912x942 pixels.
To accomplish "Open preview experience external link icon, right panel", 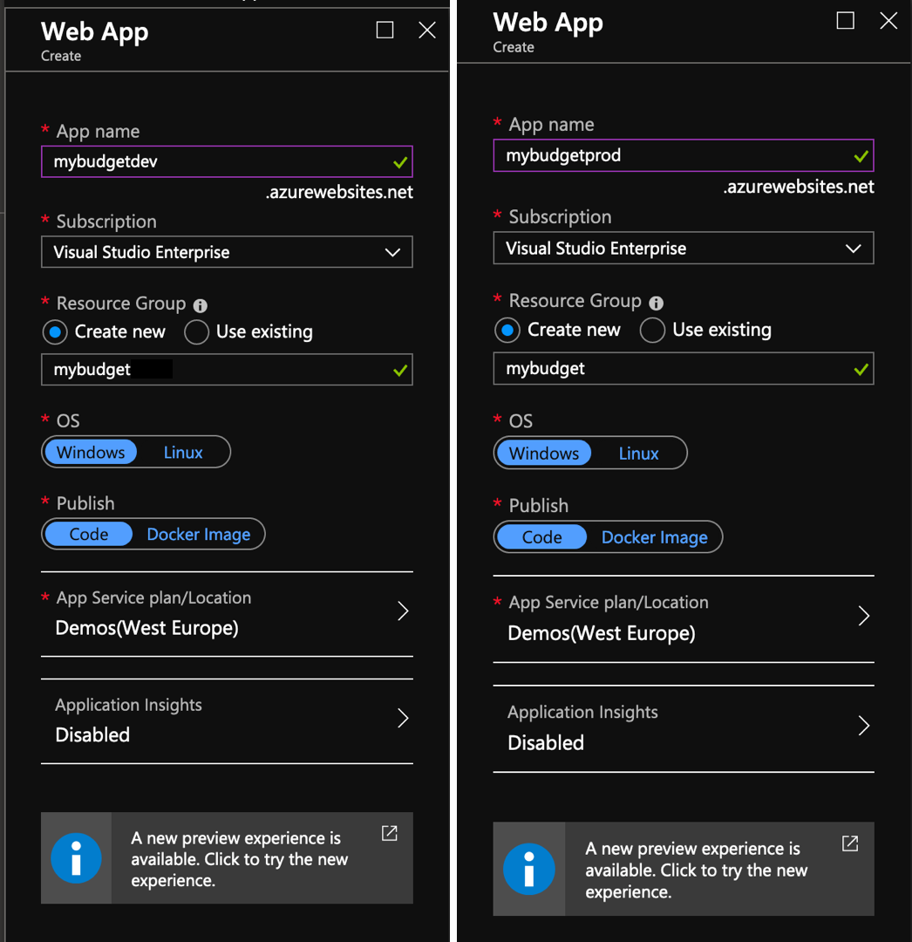I will [x=850, y=843].
